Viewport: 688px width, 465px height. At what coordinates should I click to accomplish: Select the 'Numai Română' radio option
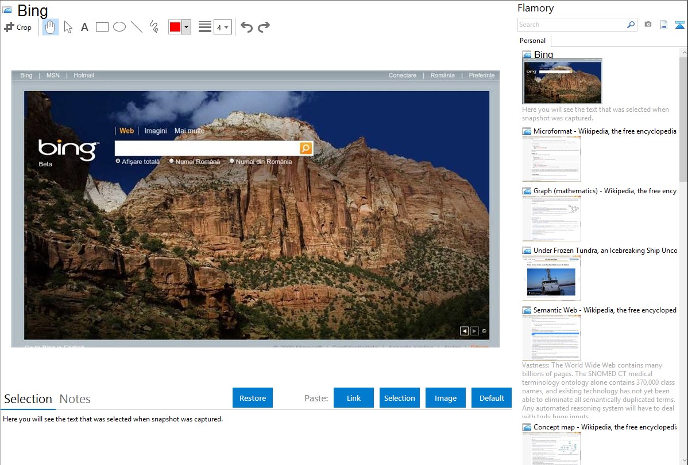click(171, 162)
